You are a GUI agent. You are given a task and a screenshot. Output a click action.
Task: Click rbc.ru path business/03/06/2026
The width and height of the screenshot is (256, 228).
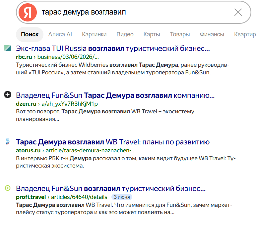tap(68, 57)
